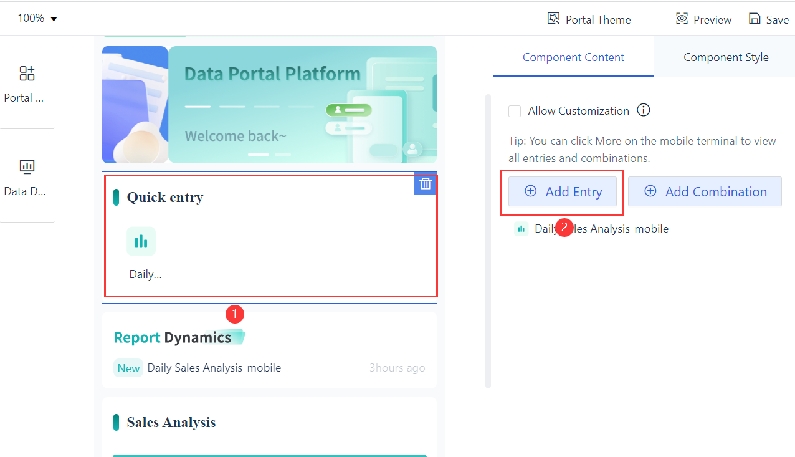Open the Data D... sidebar icon
795x457 pixels.
(27, 166)
